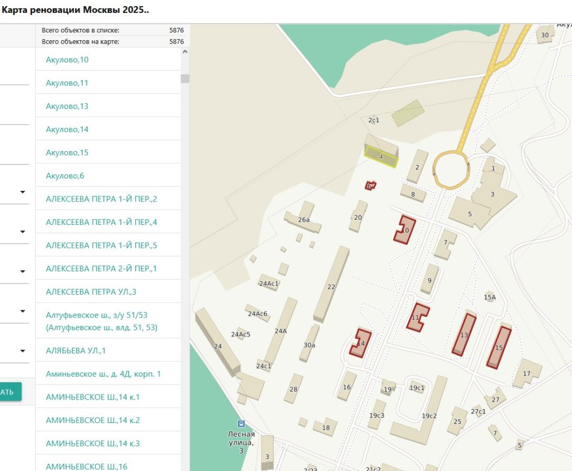
Task: Select Акулово,11 in the list
Action: (108, 83)
